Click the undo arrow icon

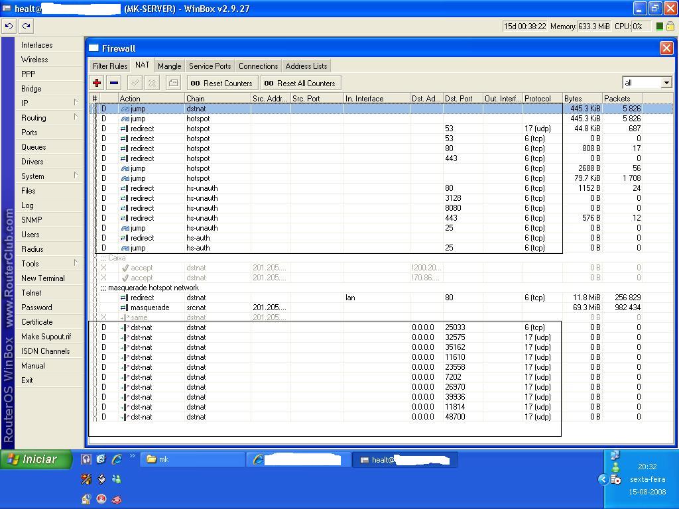(9, 27)
